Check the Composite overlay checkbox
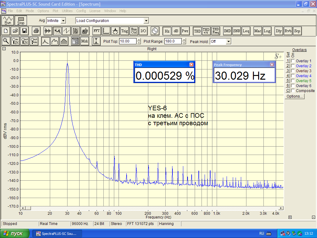 pyautogui.click(x=293, y=91)
